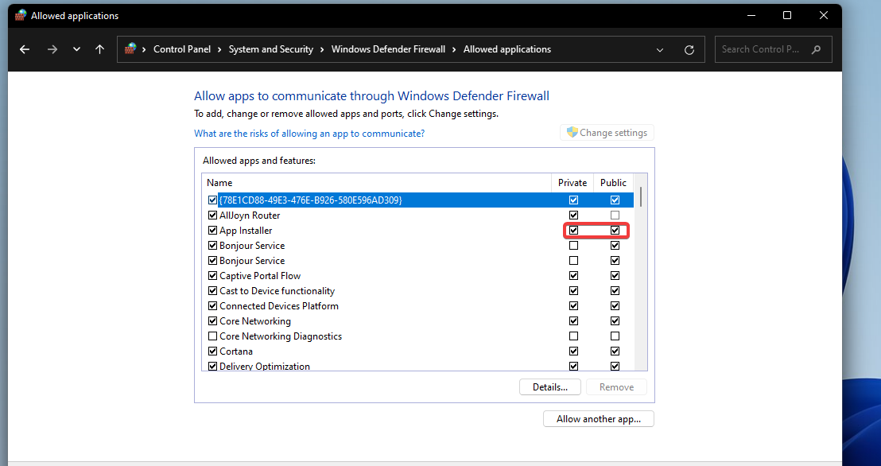Screen dimensions: 881x466
Task: Uncheck the Public checkbox for Cortana
Action: tap(614, 351)
